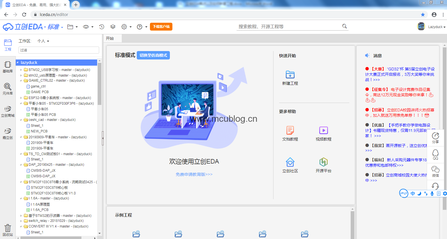Switch to the 开始 tab

point(113,38)
